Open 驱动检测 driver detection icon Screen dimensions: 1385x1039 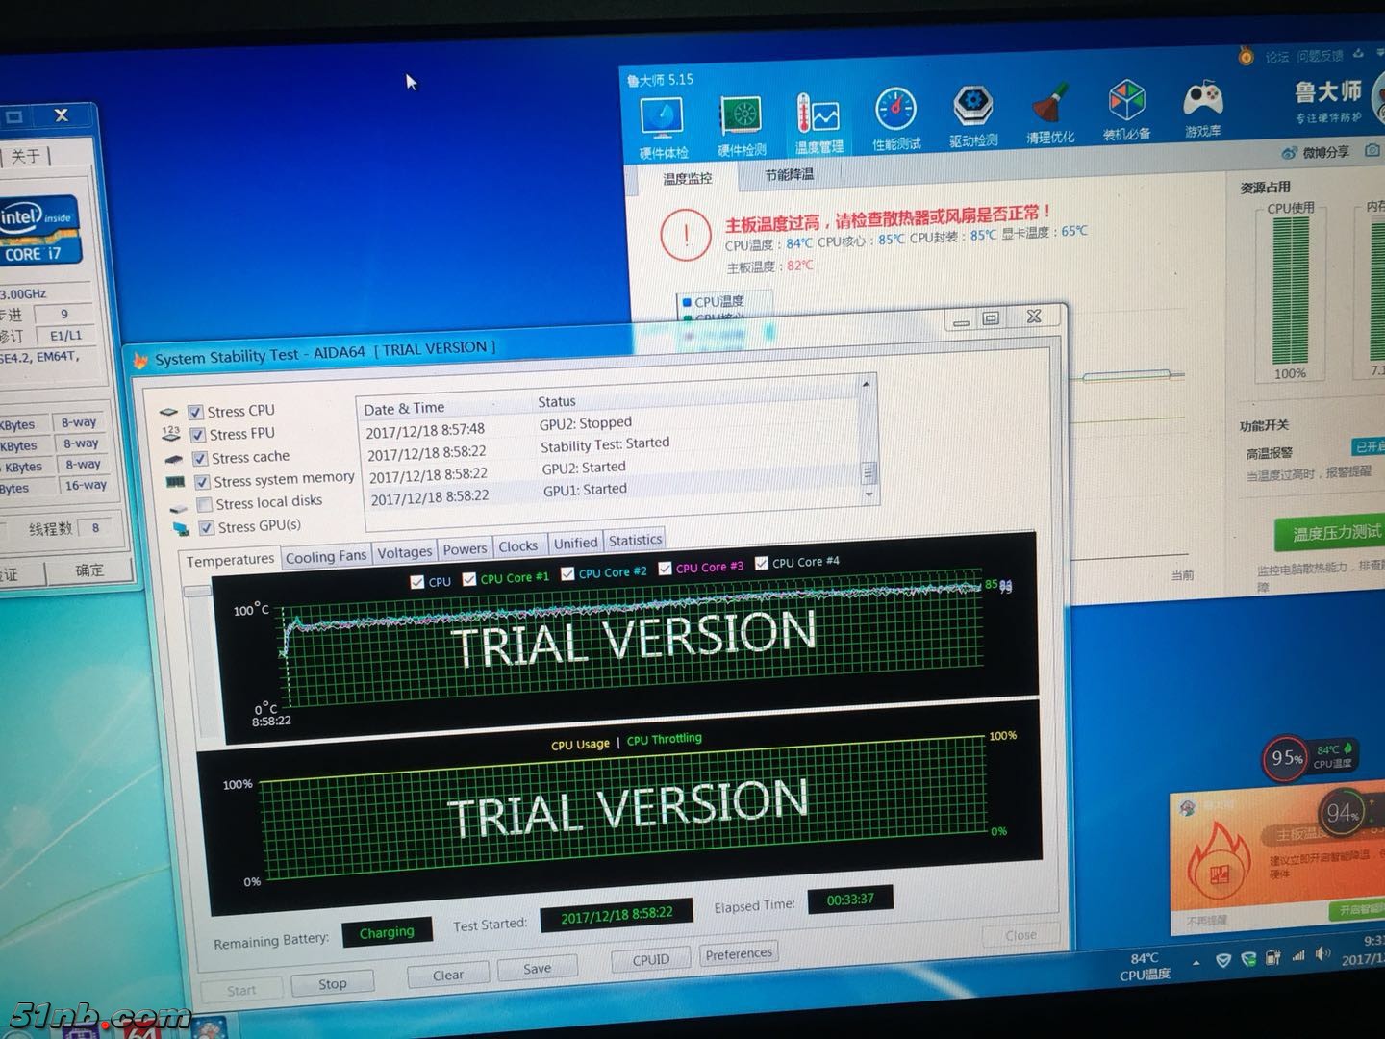tap(973, 115)
